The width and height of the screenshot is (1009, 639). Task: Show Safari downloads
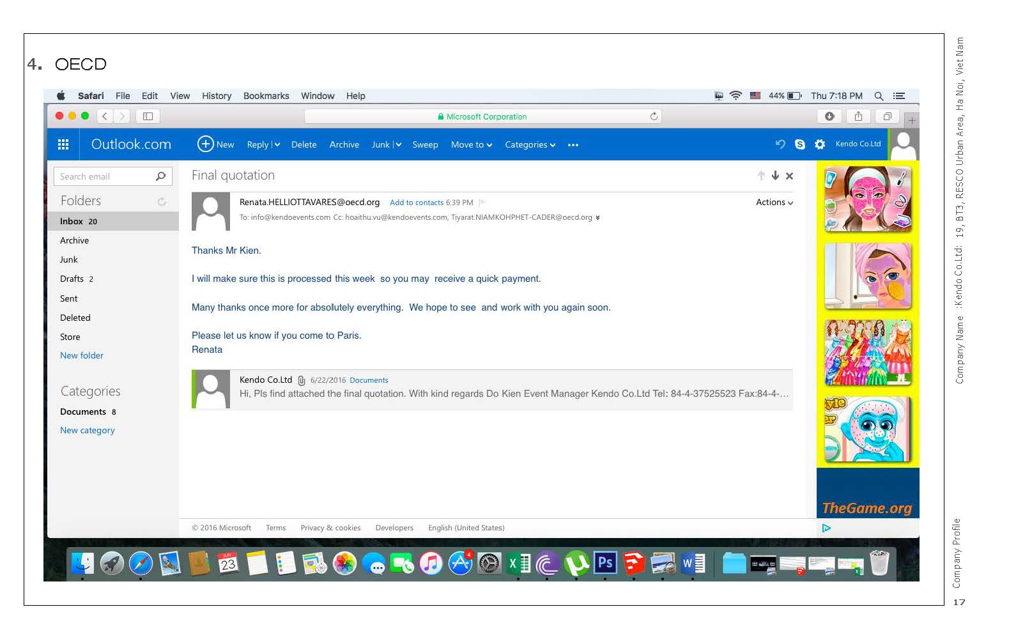pyautogui.click(x=829, y=116)
